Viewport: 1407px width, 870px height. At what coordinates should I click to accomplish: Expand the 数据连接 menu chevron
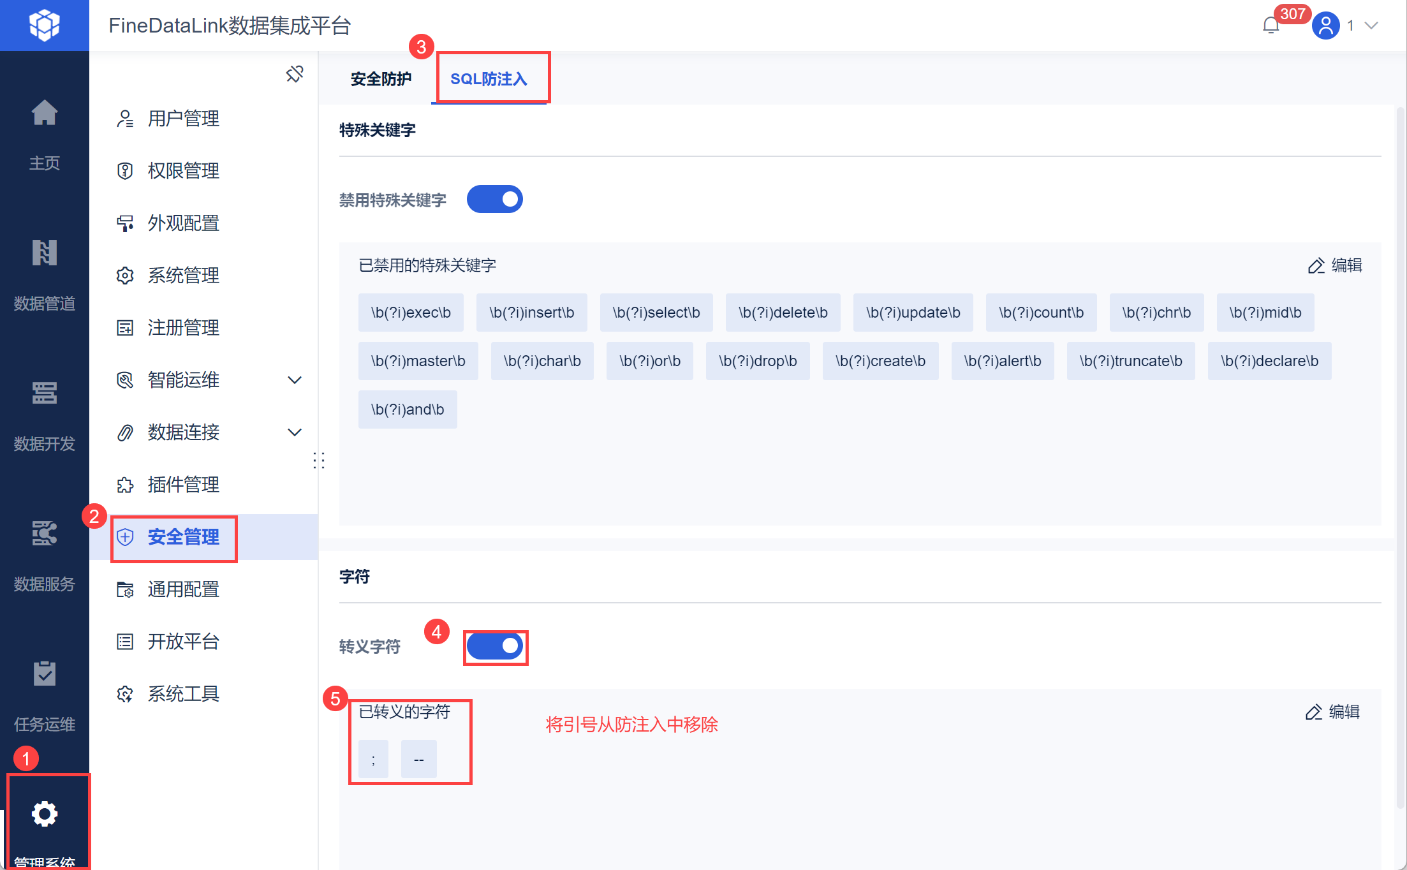pos(294,432)
